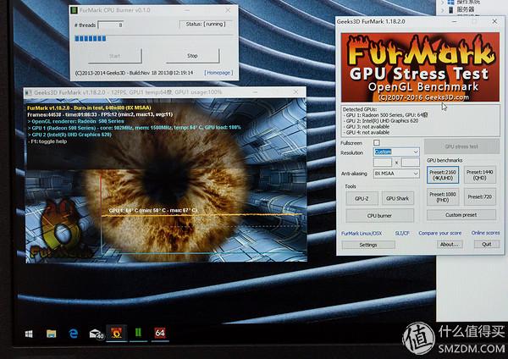Launch GPU-Z tool
The height and width of the screenshot is (359, 508).
(362, 198)
